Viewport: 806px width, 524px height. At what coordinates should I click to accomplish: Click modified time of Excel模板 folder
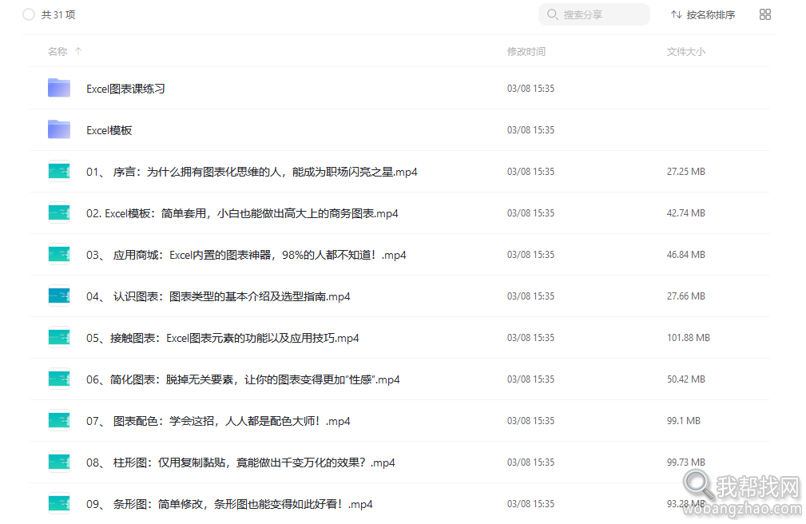(x=530, y=130)
